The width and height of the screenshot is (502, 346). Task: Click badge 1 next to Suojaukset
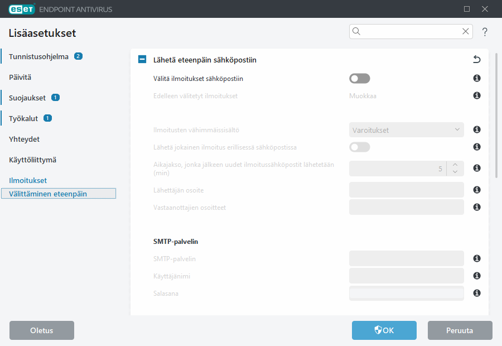pos(55,98)
